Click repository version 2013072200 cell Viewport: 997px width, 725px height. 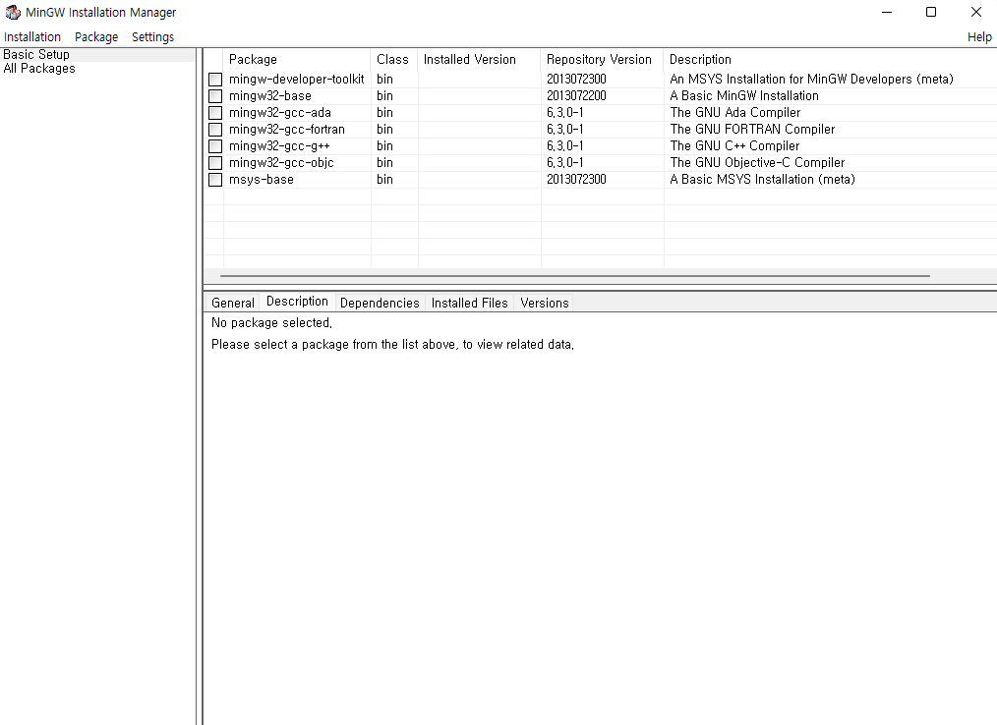tap(576, 96)
